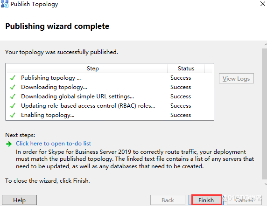
Task: Close the Publish Topology window
Action: click(x=263, y=4)
